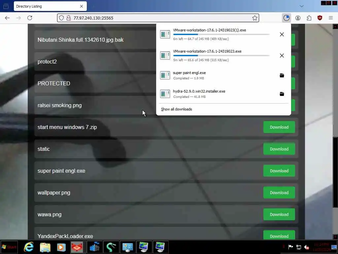Click the hydra installer download file icon
The image size is (338, 254).
(x=165, y=94)
